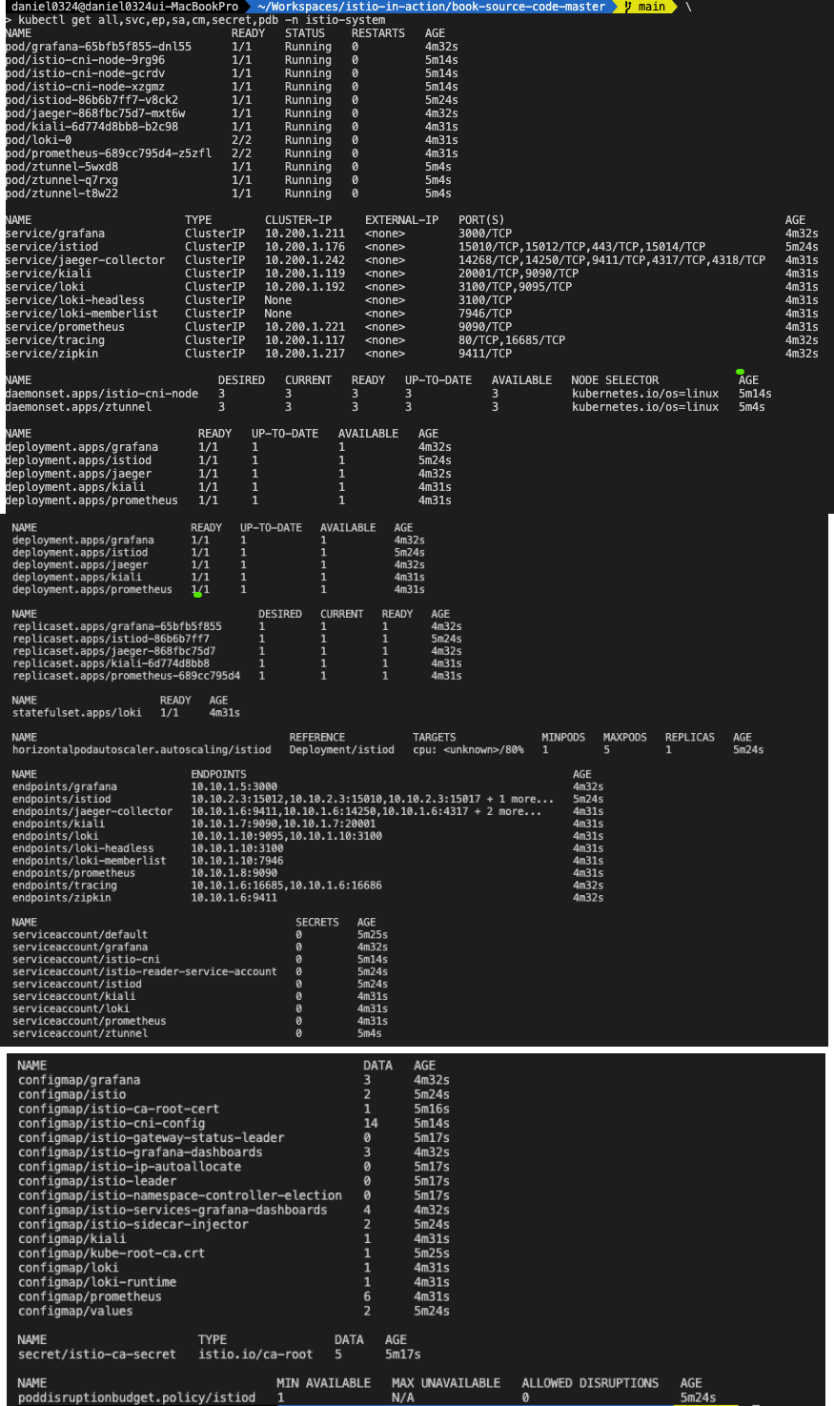The width and height of the screenshot is (834, 1406).
Task: Click configmap/loki-runtime name
Action: pos(97,1282)
